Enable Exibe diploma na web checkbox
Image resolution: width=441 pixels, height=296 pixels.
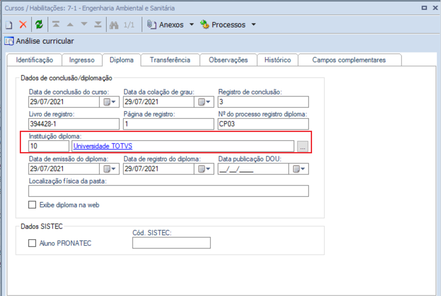click(32, 205)
